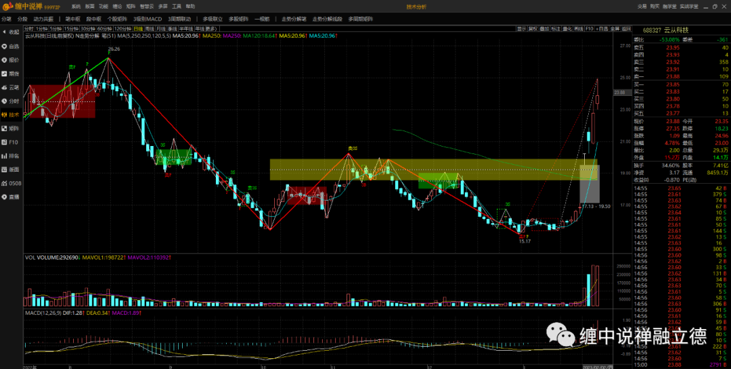Open 期货 section in sidebar
The height and width of the screenshot is (369, 731).
tap(11, 74)
